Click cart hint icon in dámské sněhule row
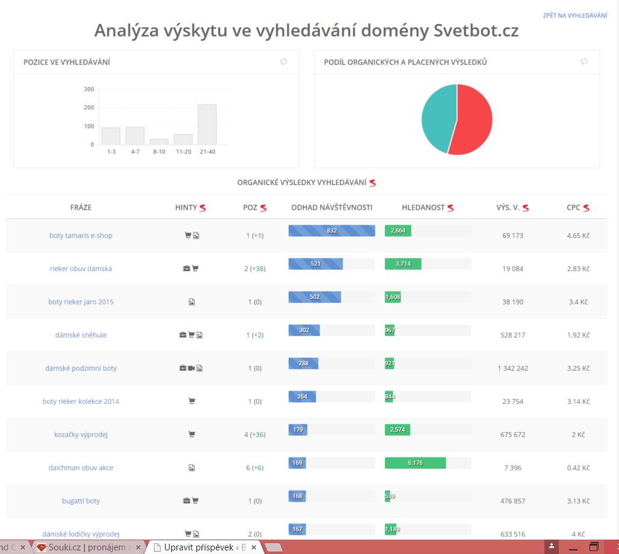Viewport: 619px width, 554px height. coord(191,335)
